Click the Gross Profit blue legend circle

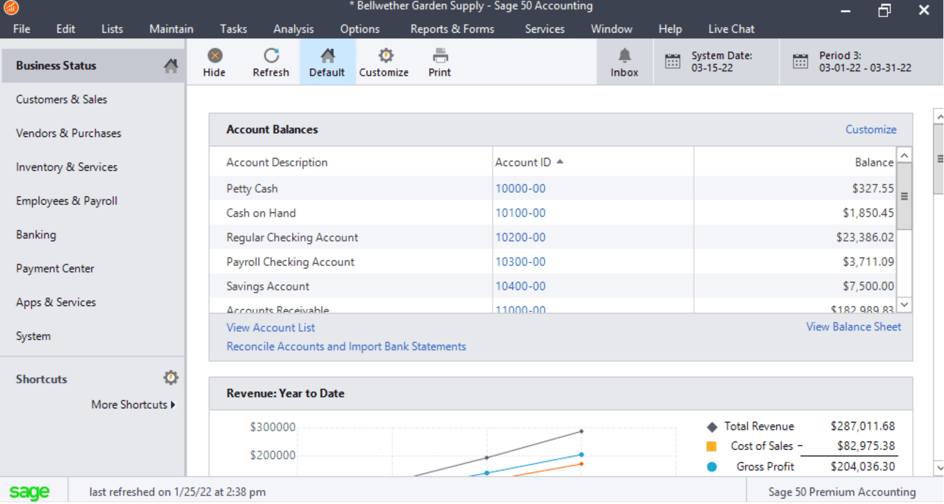(x=712, y=467)
